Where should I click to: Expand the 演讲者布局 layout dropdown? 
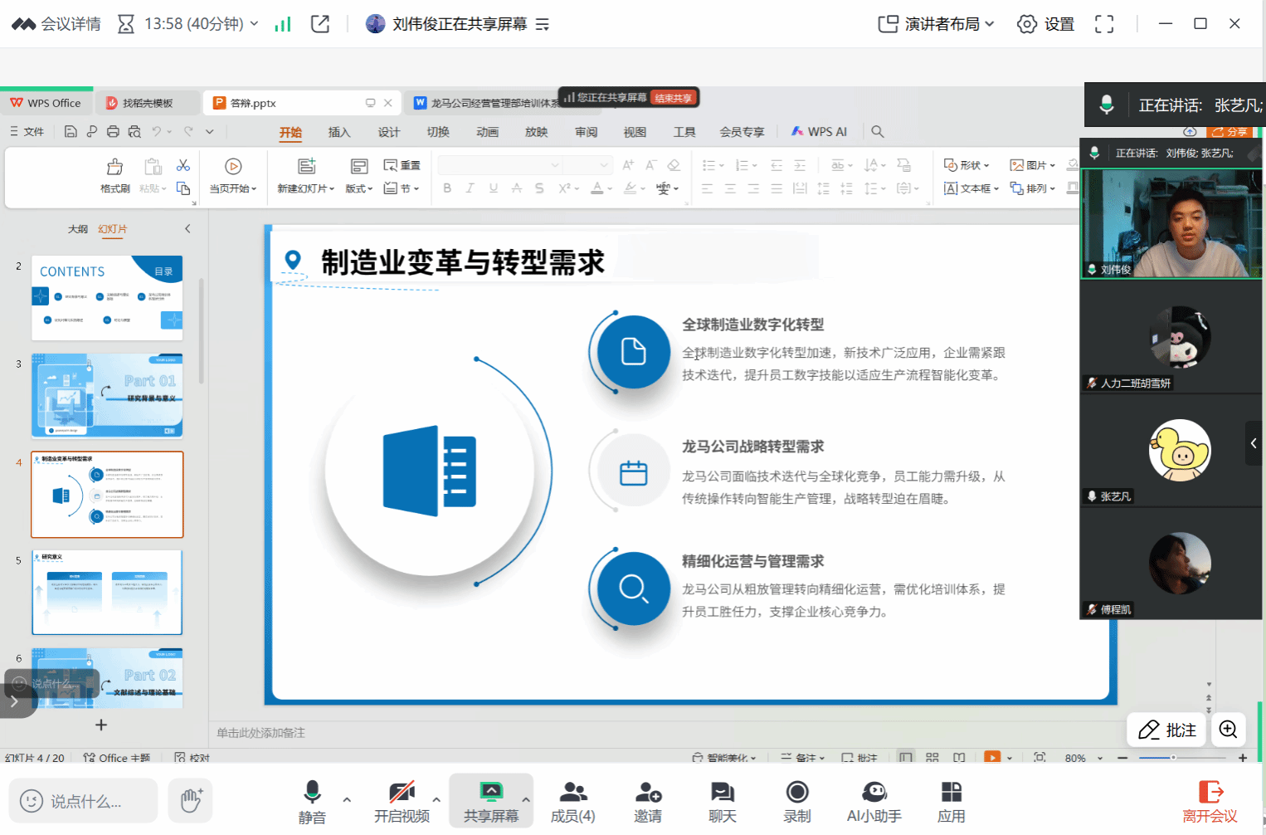click(x=936, y=24)
